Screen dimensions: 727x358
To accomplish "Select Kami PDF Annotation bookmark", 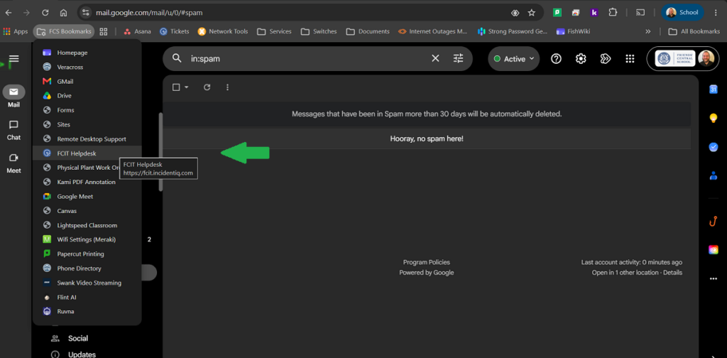I will pyautogui.click(x=87, y=183).
